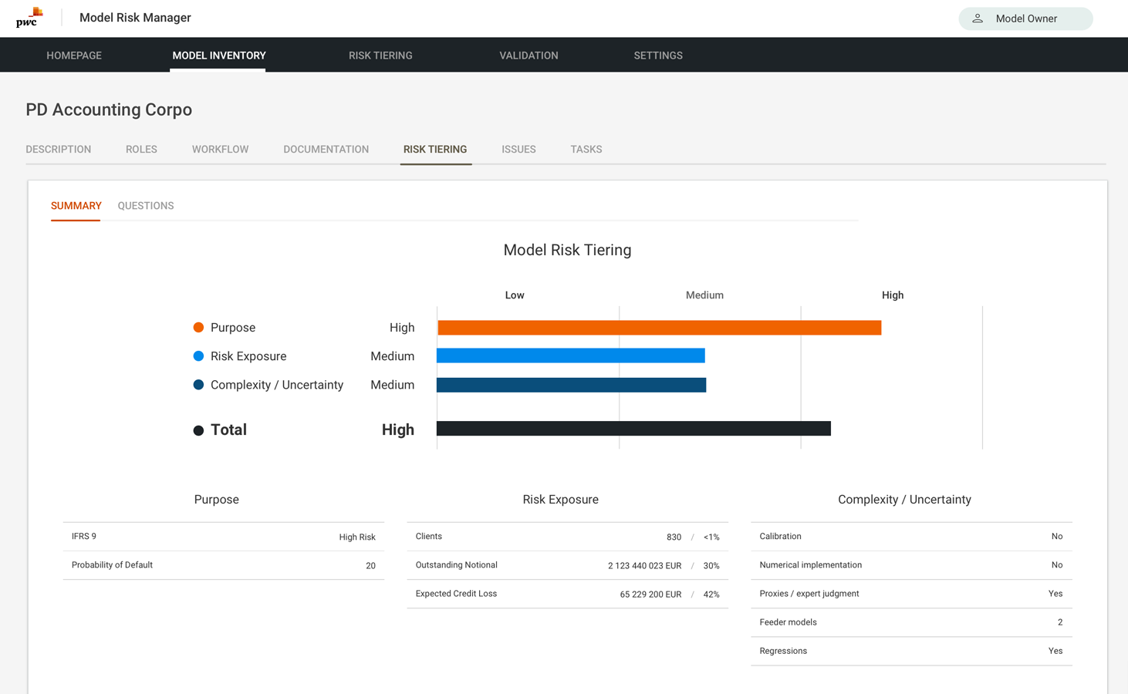The image size is (1128, 694).
Task: Switch to the Tasks tab
Action: click(586, 150)
